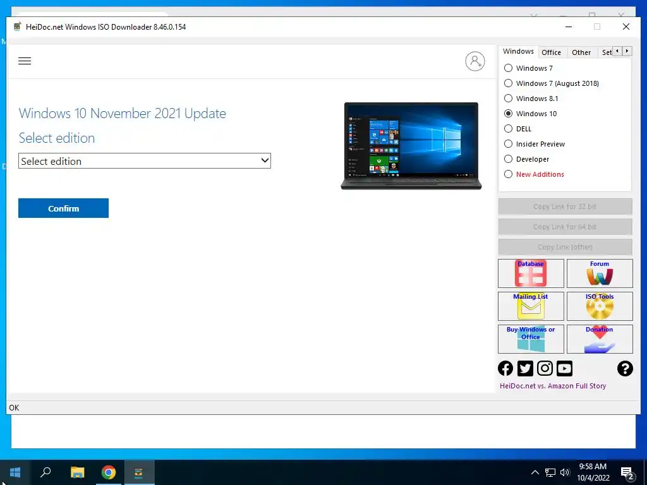Viewport: 647px width, 485px height.
Task: Open the Forum icon button
Action: (x=600, y=273)
